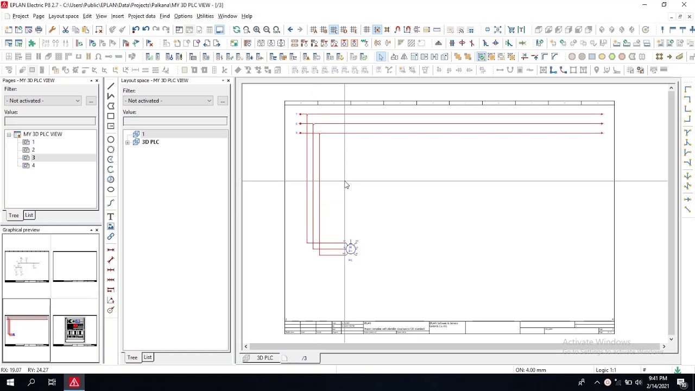Click the green Redraw refresh icon
The image size is (695, 391).
(x=236, y=29)
